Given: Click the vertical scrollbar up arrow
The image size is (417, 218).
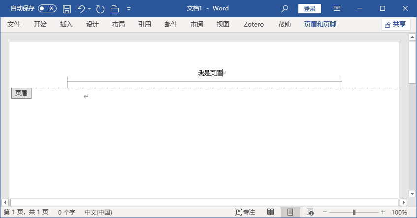Looking at the screenshot, I should click(x=412, y=37).
